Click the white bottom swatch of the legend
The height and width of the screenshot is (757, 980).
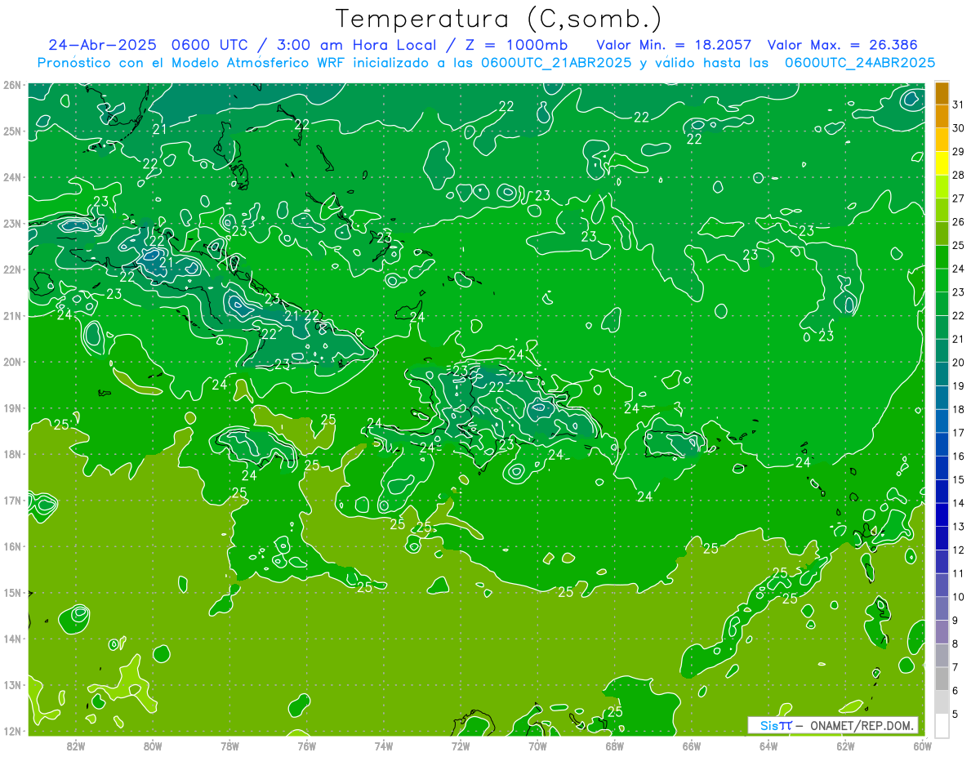(942, 726)
